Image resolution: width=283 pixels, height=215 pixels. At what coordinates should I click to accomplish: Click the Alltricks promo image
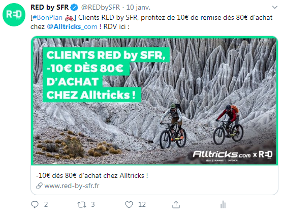[154, 101]
